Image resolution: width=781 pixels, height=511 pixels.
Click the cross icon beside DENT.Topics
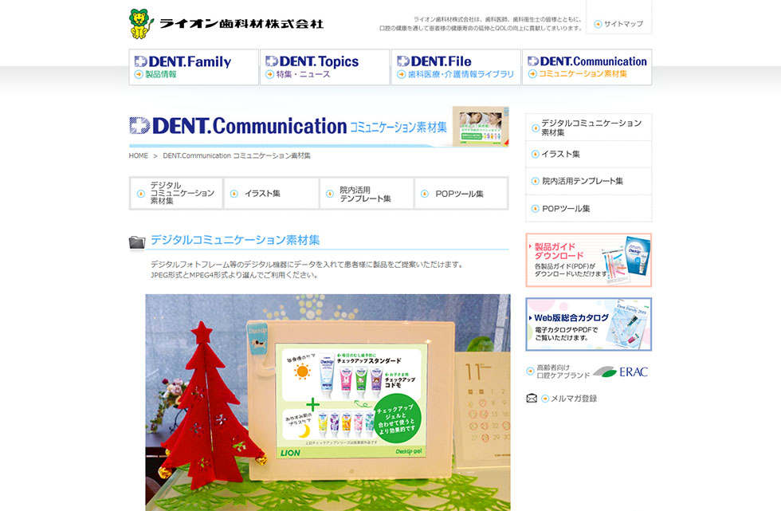(272, 61)
